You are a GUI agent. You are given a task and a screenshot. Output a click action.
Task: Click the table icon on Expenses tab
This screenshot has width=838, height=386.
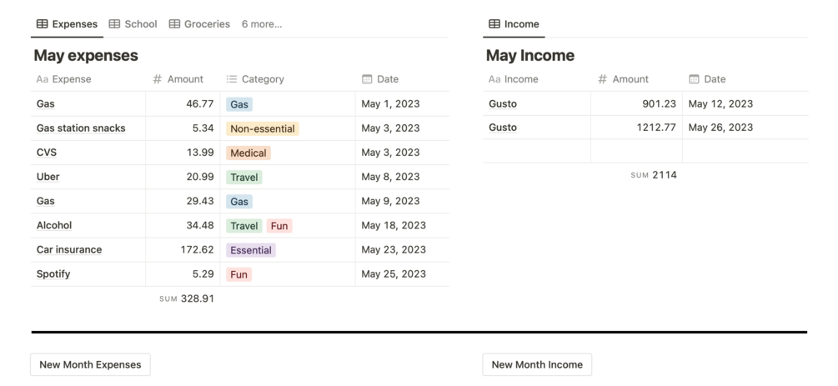42,24
